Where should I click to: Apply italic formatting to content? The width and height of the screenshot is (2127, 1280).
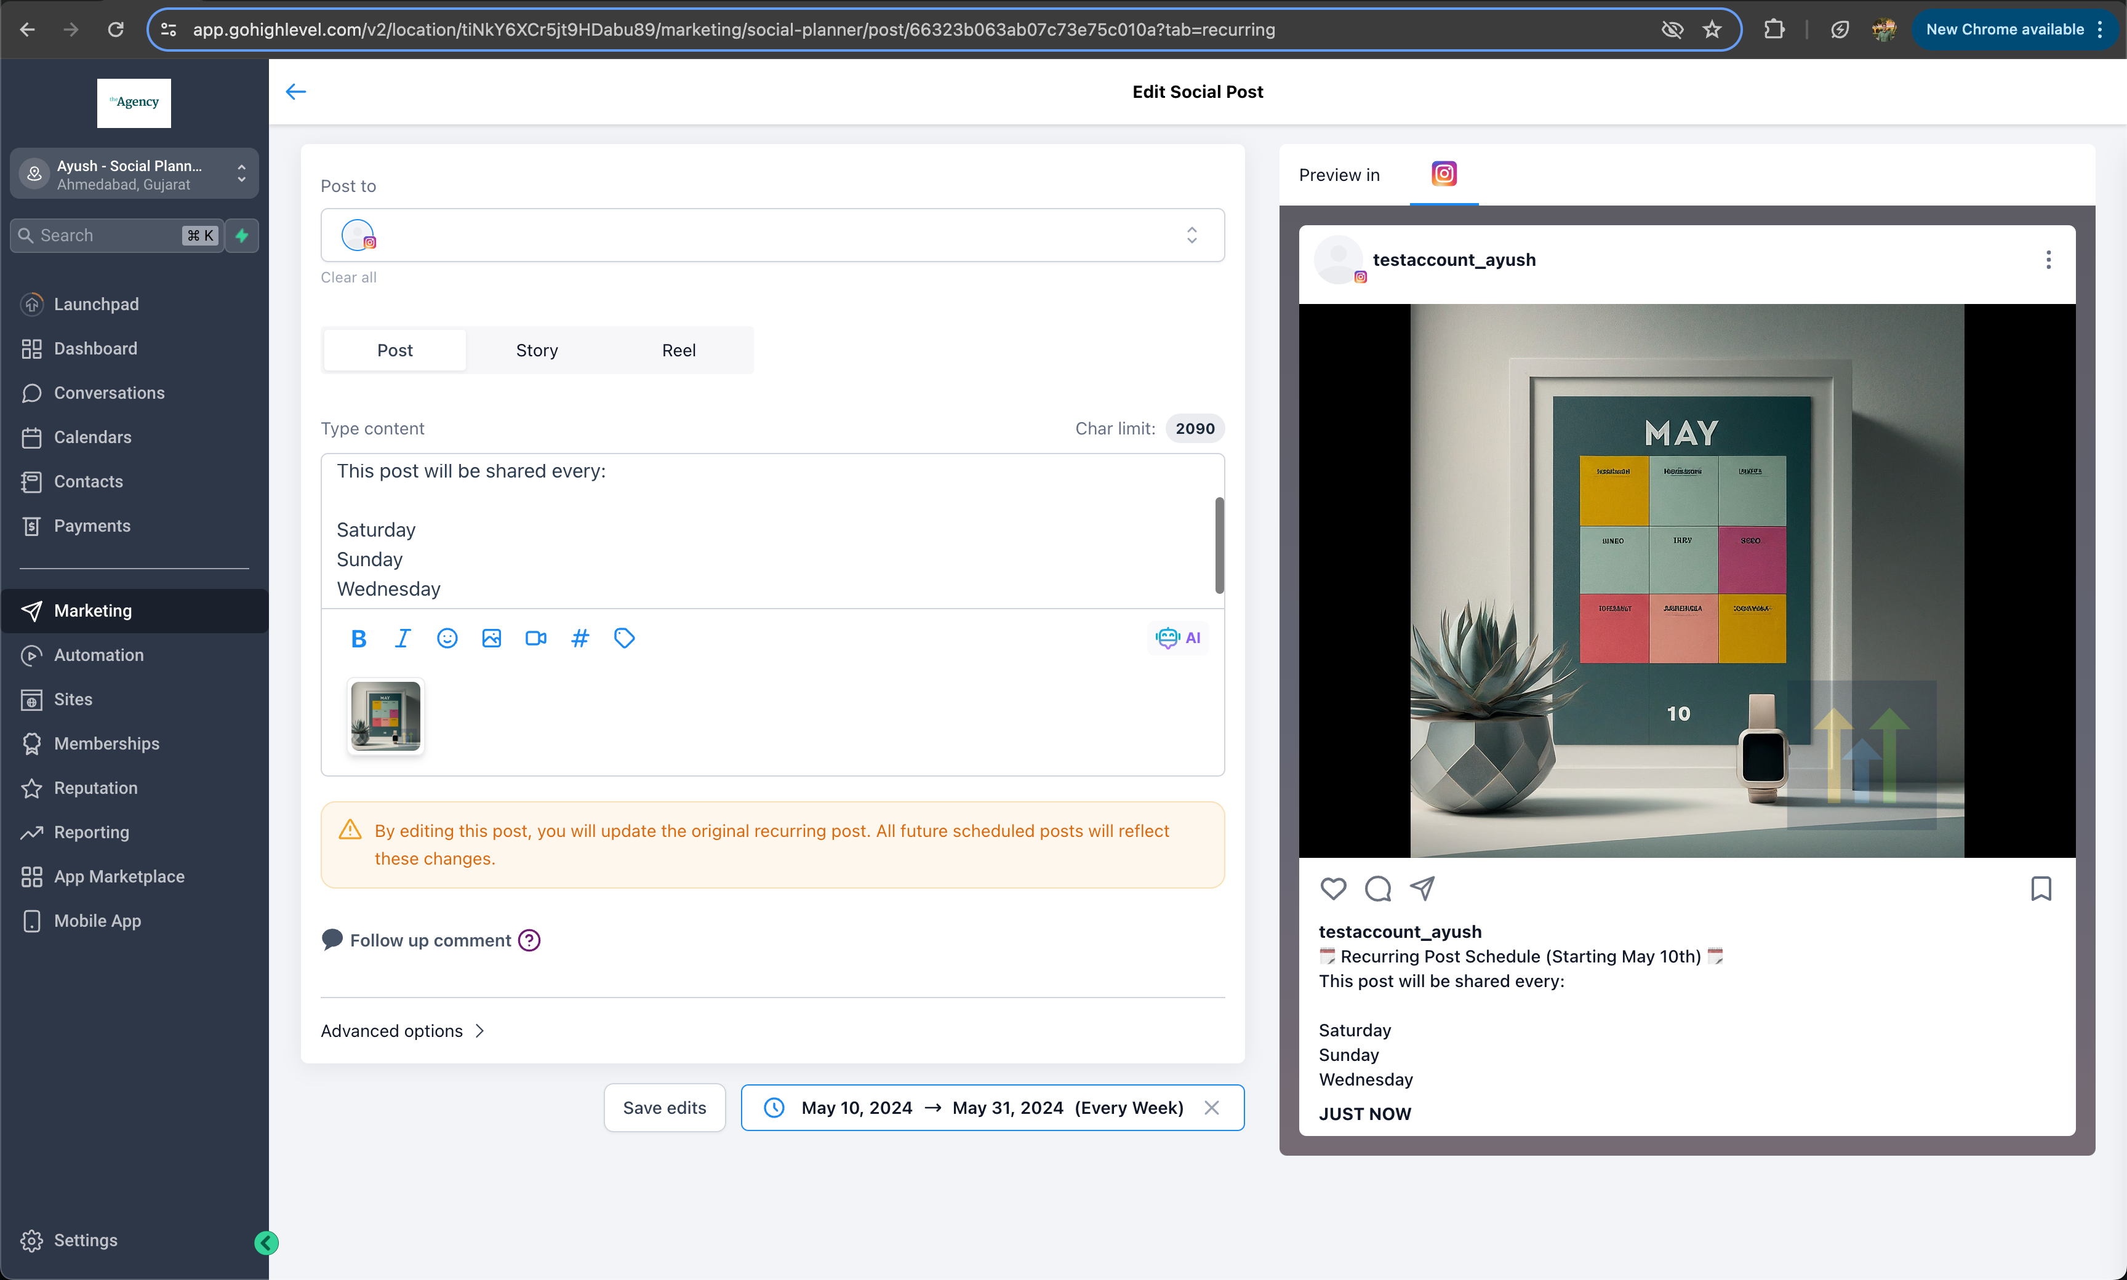click(403, 638)
